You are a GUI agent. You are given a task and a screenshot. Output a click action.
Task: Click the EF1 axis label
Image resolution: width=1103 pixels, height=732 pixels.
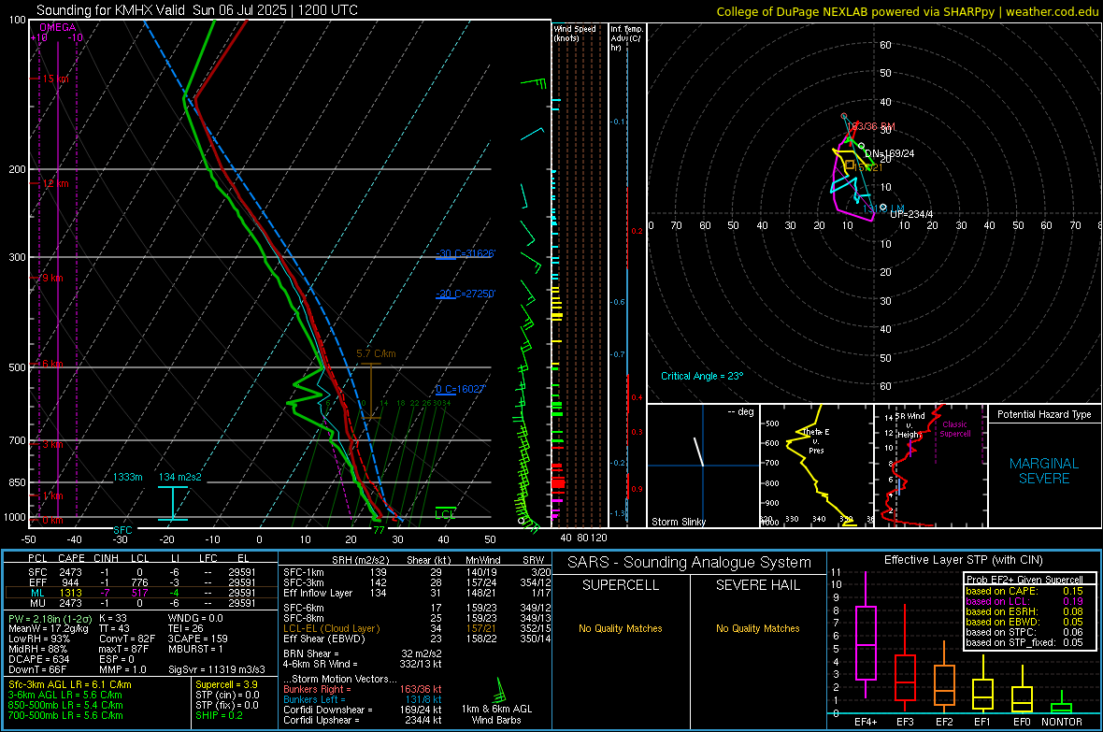point(982,722)
